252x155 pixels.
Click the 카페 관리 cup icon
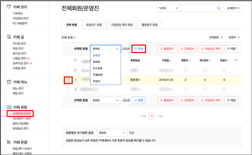tap(9, 7)
